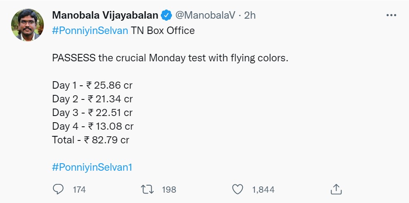Open the tweet via the 2h timestamp
The image size is (409, 203).
point(250,16)
